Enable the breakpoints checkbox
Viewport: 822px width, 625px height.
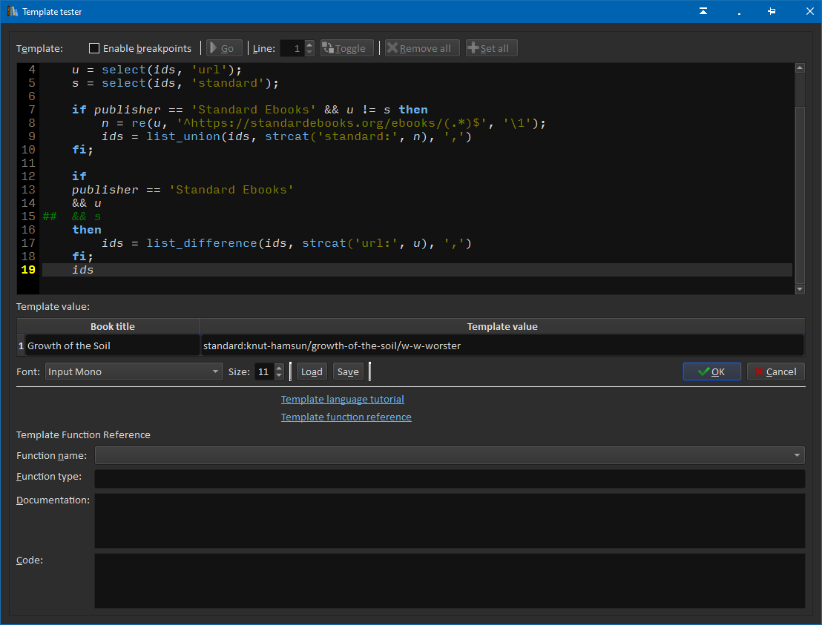coord(94,48)
